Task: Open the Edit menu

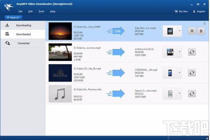Action: pos(30,11)
